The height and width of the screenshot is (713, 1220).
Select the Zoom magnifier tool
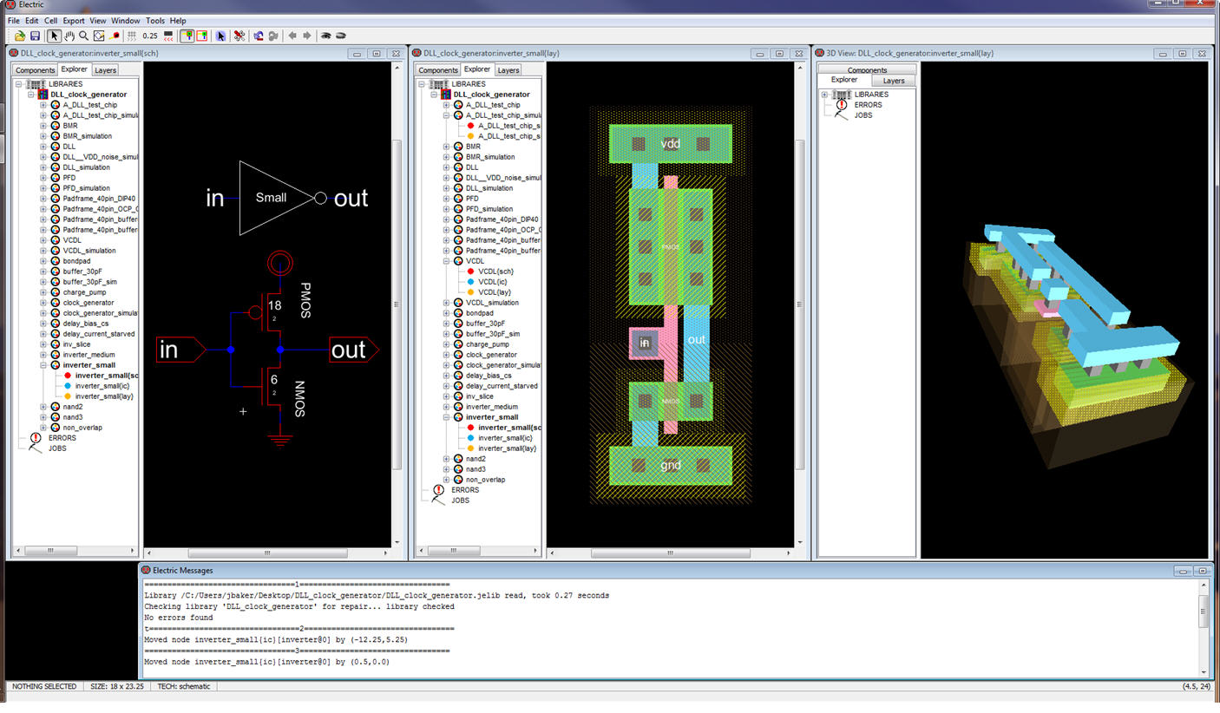pyautogui.click(x=83, y=36)
